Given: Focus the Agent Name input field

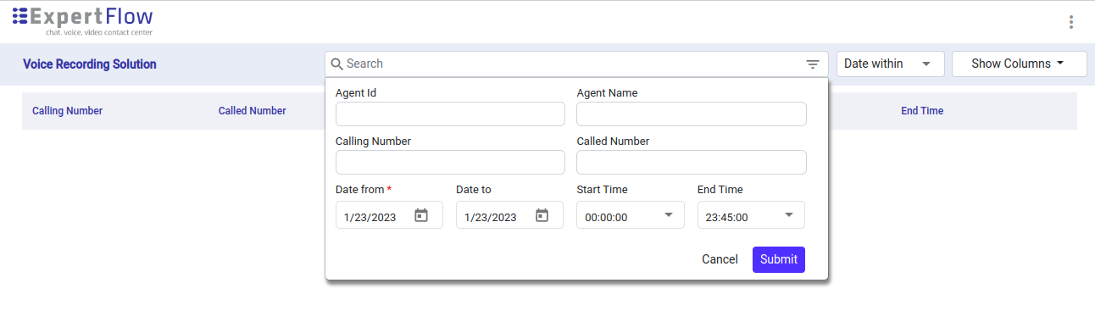Looking at the screenshot, I should 692,114.
